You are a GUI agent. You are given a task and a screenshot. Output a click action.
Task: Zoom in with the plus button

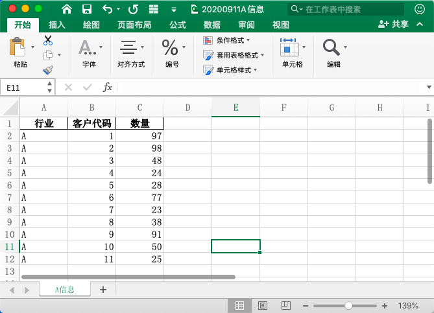[385, 305]
